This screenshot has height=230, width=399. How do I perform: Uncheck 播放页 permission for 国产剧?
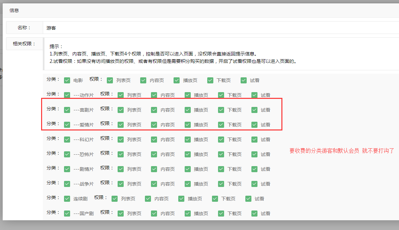tap(187, 213)
